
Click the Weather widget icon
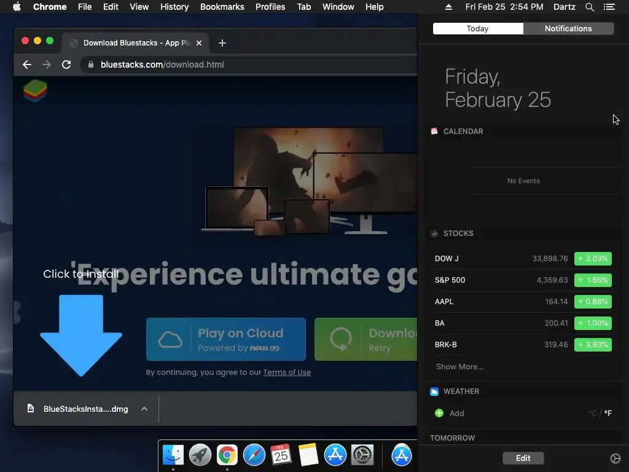pyautogui.click(x=434, y=391)
